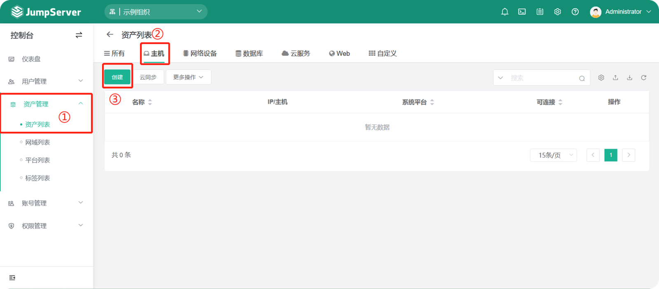Open 更多操作 dropdown
The image size is (659, 289).
189,77
